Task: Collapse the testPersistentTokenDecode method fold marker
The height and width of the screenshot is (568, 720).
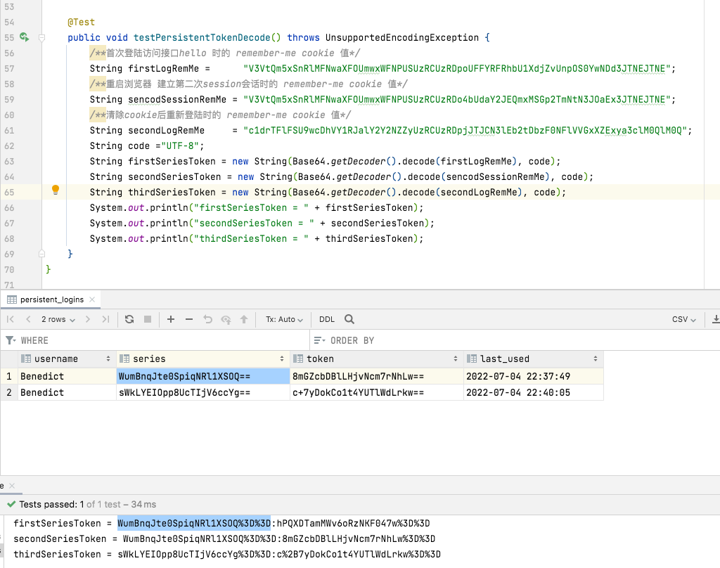Action: [x=42, y=37]
